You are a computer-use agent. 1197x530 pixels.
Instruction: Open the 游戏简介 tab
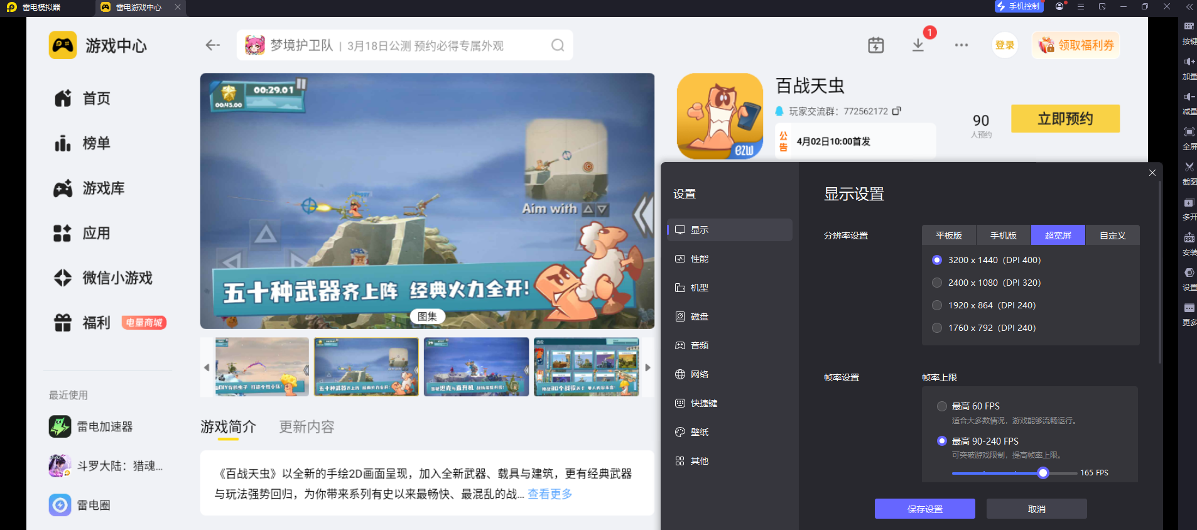(x=228, y=427)
